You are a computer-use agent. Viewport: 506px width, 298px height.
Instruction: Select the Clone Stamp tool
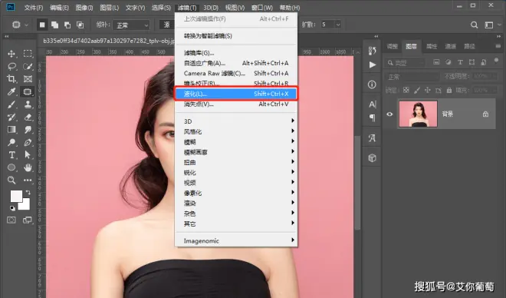click(28, 104)
